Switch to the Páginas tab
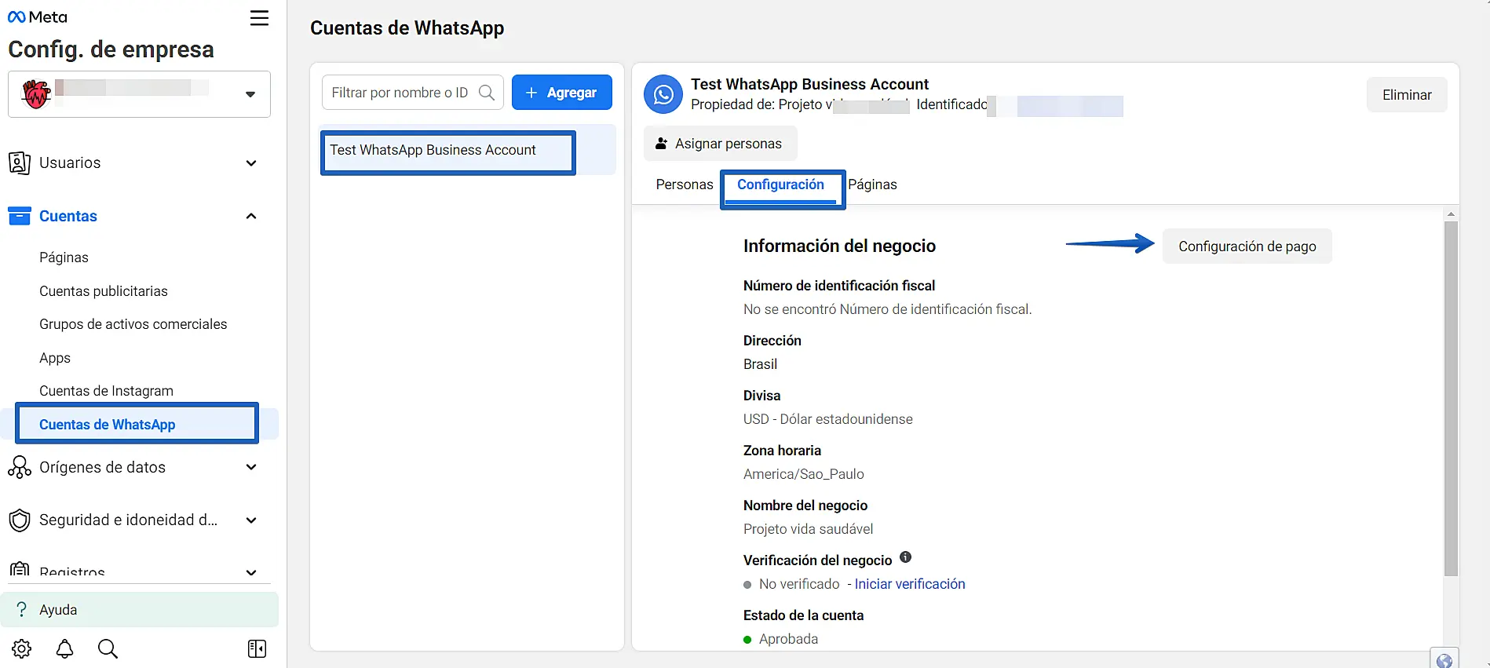This screenshot has height=668, width=1490. point(872,184)
